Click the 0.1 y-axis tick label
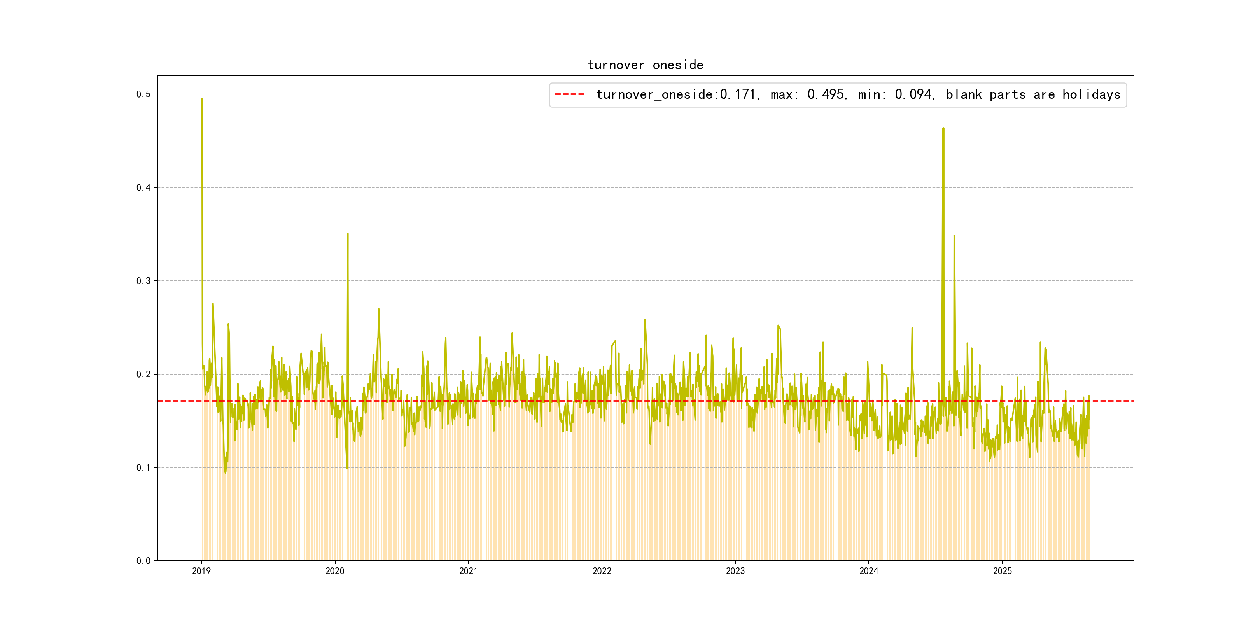Image resolution: width=1260 pixels, height=630 pixels. click(x=143, y=467)
